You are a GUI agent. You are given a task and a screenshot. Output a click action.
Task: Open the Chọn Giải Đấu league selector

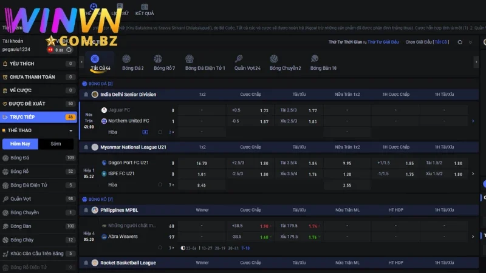[x=427, y=42]
